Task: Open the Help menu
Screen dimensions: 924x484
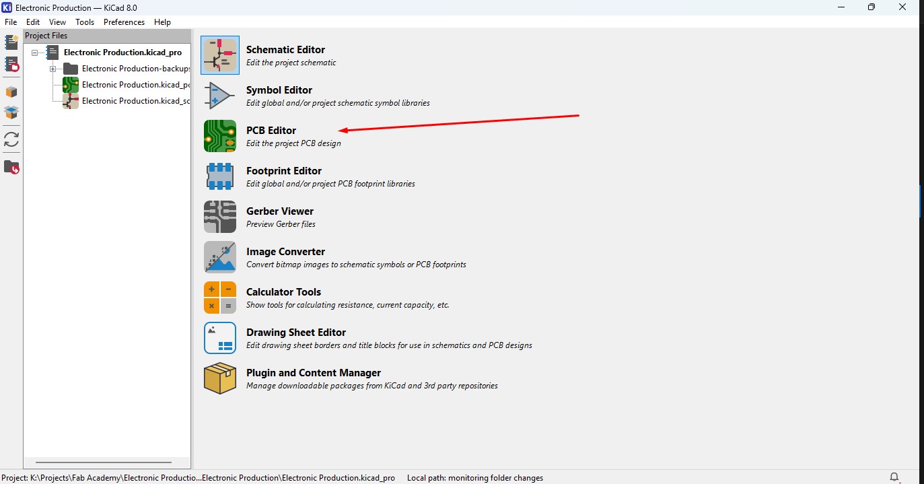Action: point(162,22)
